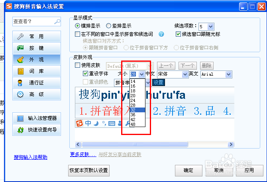Open the 按键 key settings tab
Screen dimensions: 267x182
(37, 48)
